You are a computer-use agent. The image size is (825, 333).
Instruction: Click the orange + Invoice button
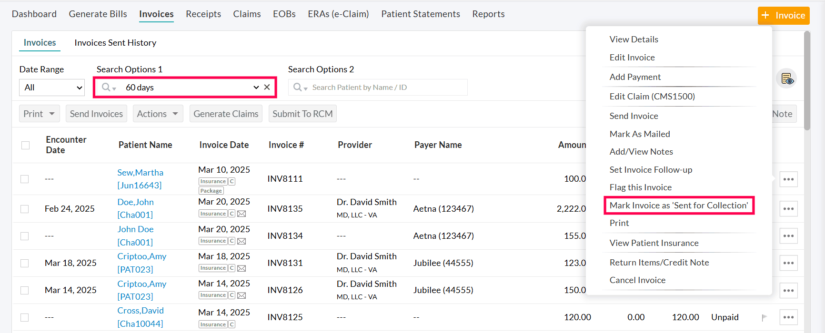pyautogui.click(x=783, y=15)
